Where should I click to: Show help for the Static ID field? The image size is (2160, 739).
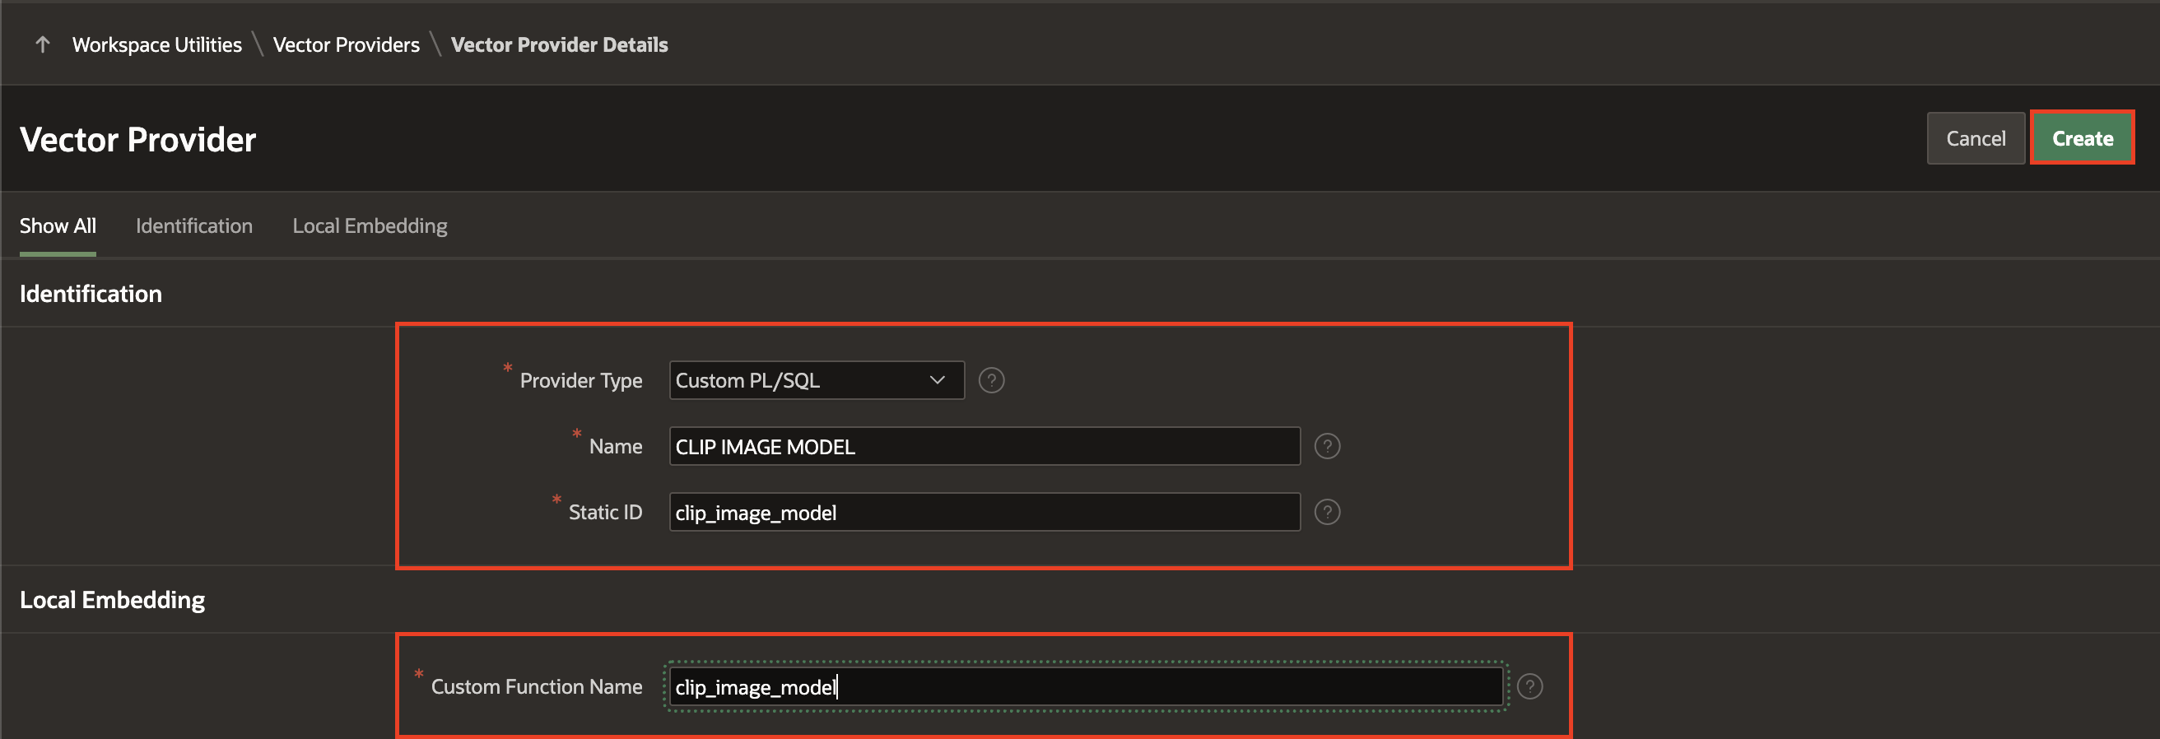1326,512
